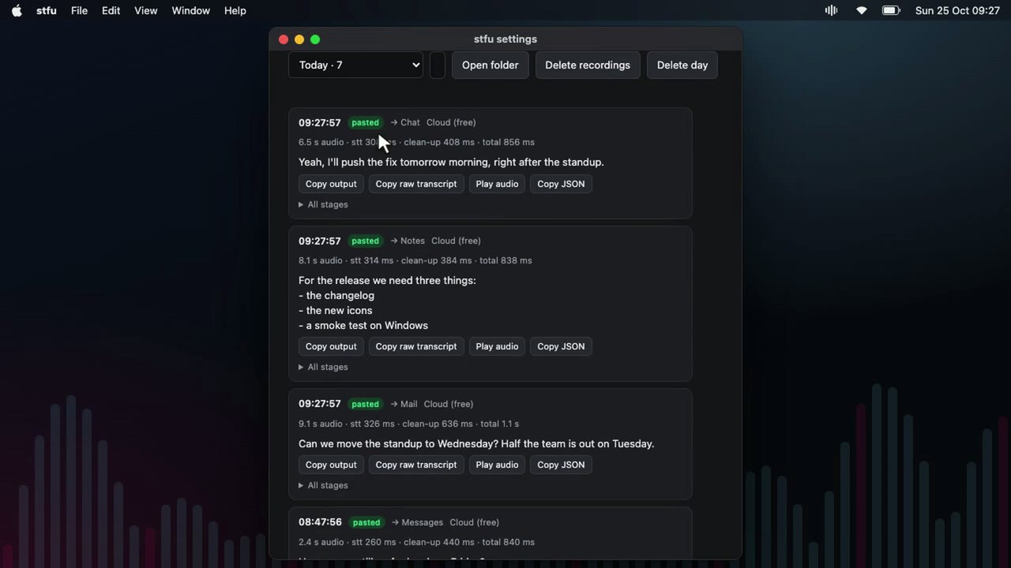Click the text 'Can we move the standup to Wednesday?'
Viewport: 1011px width, 568px height.
click(398, 443)
